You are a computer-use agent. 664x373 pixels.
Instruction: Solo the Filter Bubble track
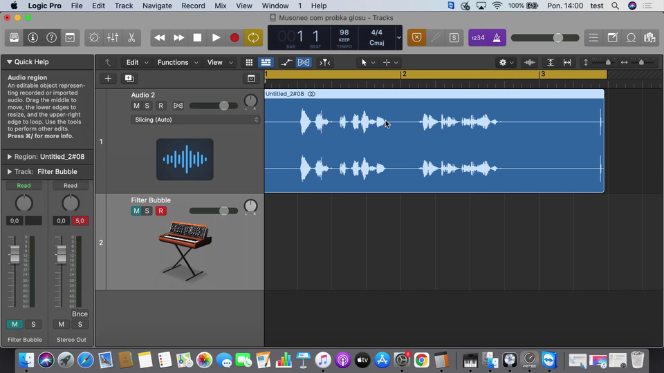(147, 211)
